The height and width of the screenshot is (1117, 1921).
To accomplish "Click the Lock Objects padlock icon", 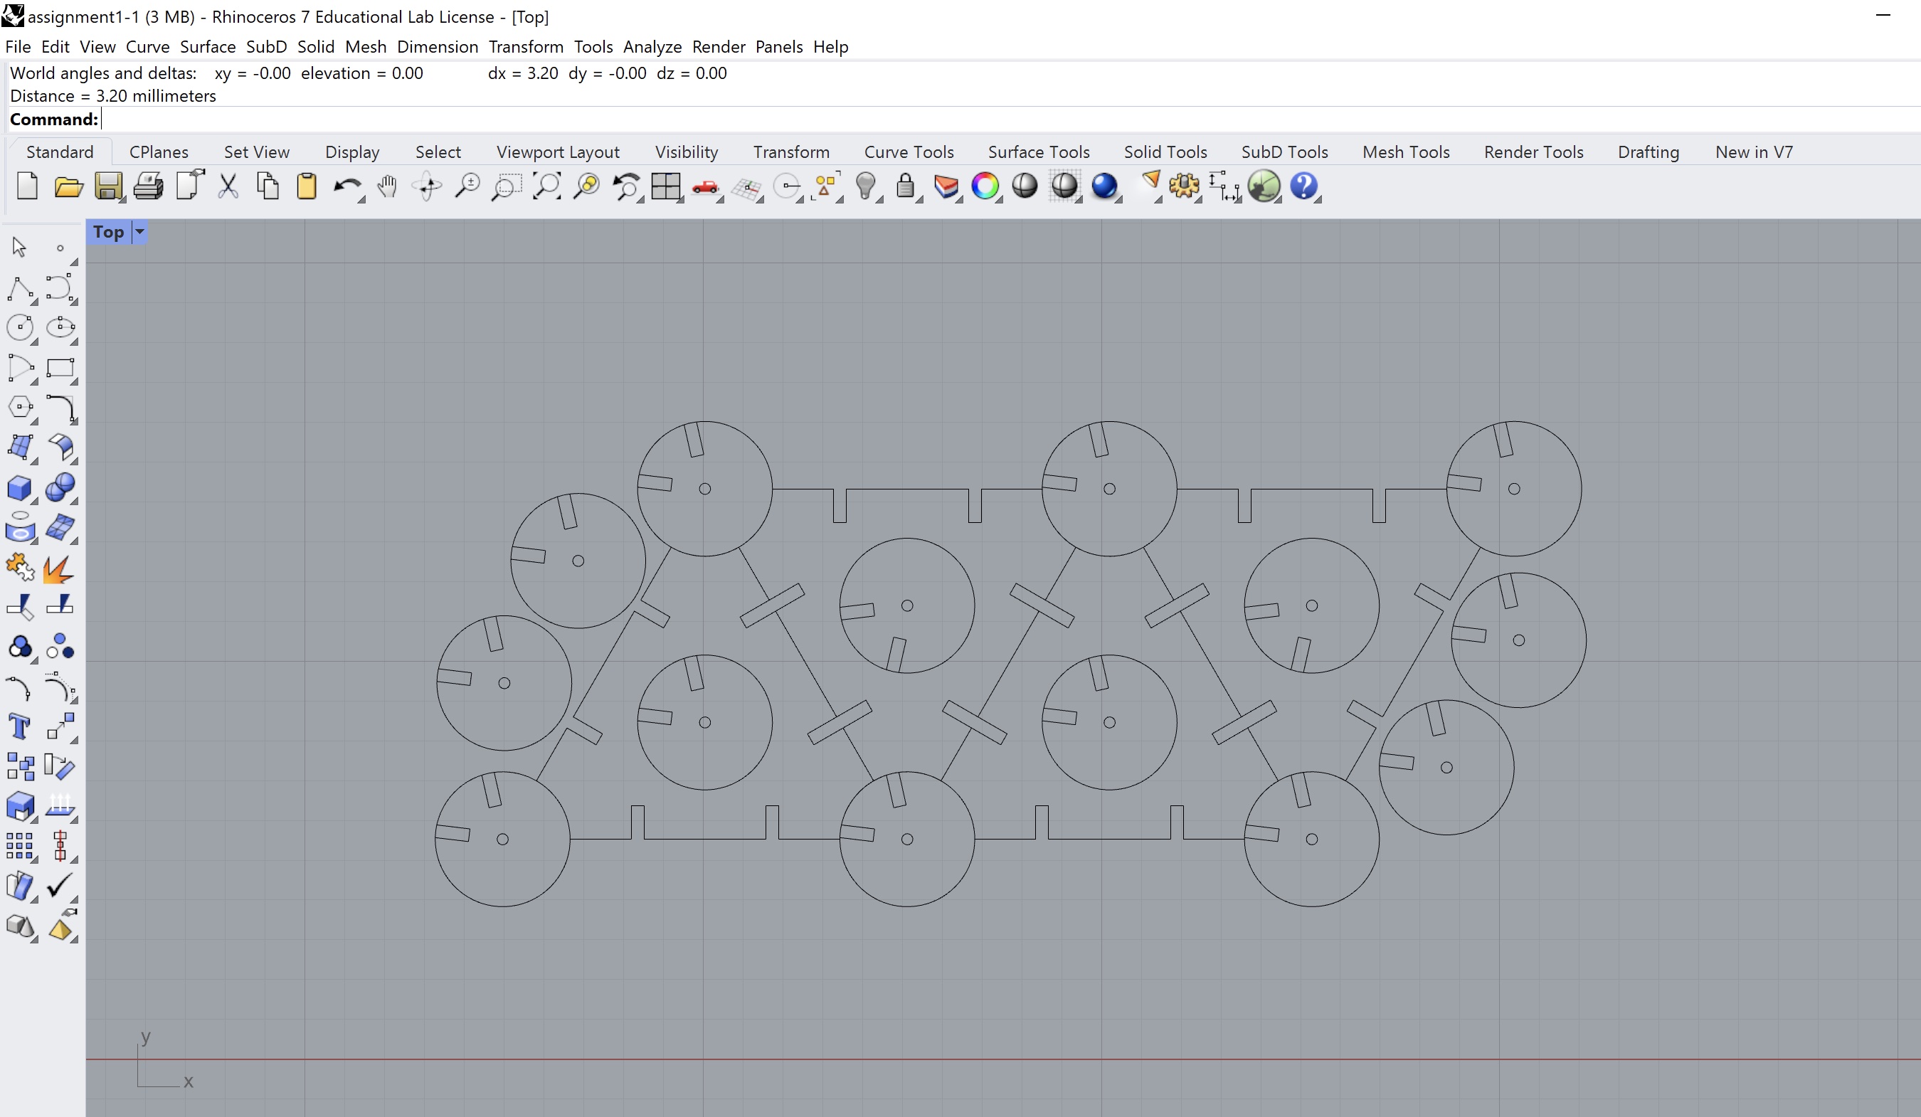I will coord(906,186).
